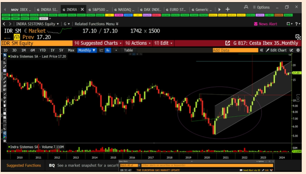The width and height of the screenshot is (306, 174).
Task: Open the multicolor palette icon in left toolbar
Action: pyautogui.click(x=5, y=137)
